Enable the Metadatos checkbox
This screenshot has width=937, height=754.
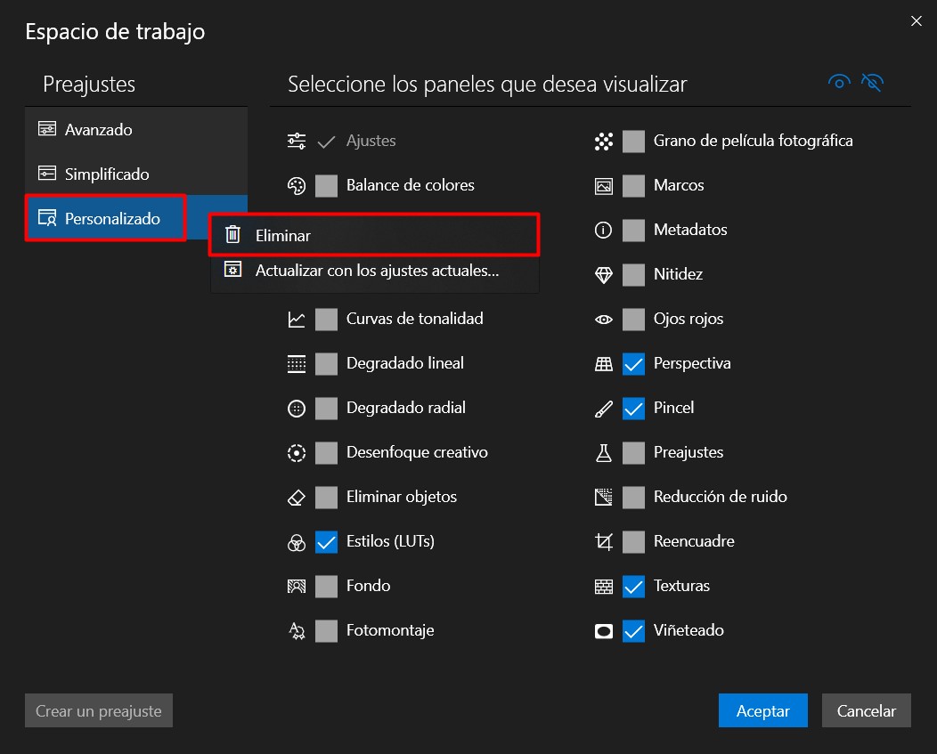click(633, 230)
